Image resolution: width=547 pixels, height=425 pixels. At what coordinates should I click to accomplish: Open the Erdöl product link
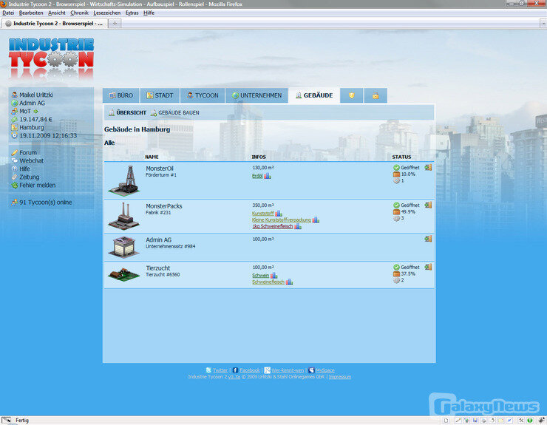[257, 176]
